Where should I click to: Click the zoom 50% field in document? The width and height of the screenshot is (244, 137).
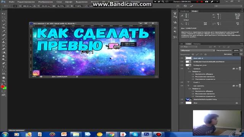coord(34,77)
